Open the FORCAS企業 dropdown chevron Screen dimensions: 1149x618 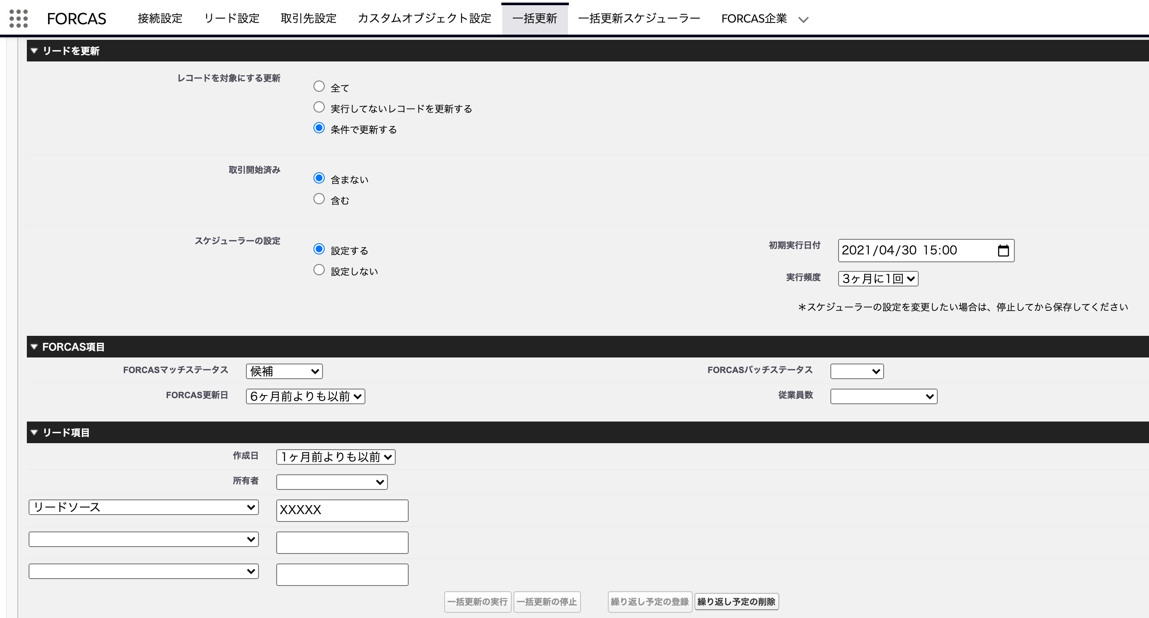pyautogui.click(x=804, y=19)
